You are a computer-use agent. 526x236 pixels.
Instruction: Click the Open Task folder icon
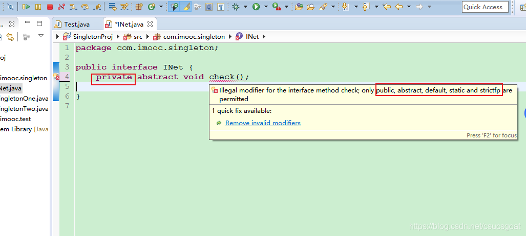311,7
